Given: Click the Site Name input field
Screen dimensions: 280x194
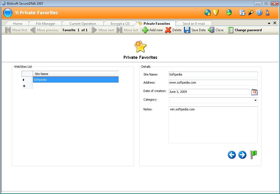Looking at the screenshot, I should click(213, 74).
